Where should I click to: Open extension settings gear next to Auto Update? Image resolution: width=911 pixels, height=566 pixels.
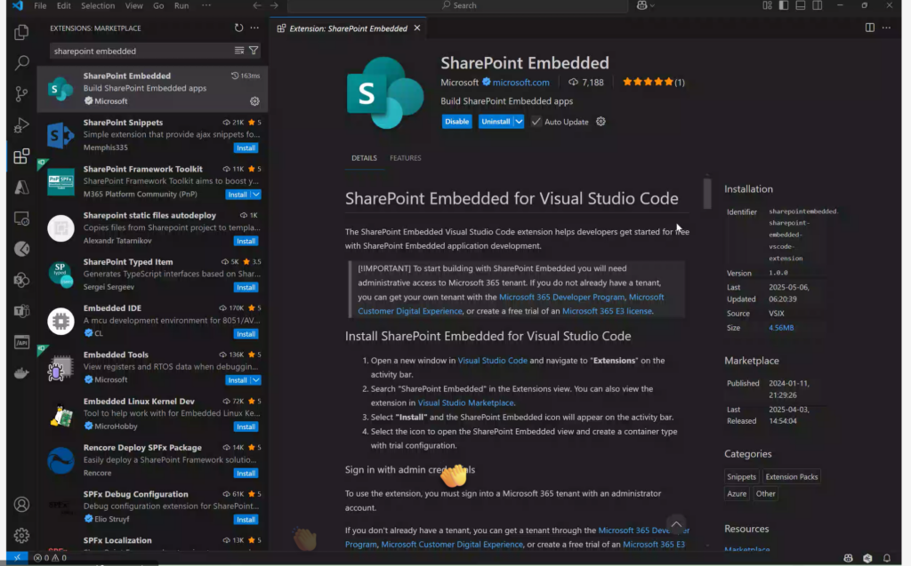(x=601, y=122)
